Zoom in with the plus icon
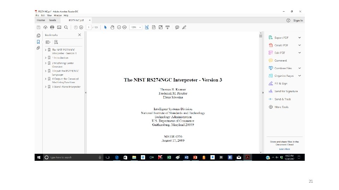The image size is (339, 190). pyautogui.click(x=125, y=27)
